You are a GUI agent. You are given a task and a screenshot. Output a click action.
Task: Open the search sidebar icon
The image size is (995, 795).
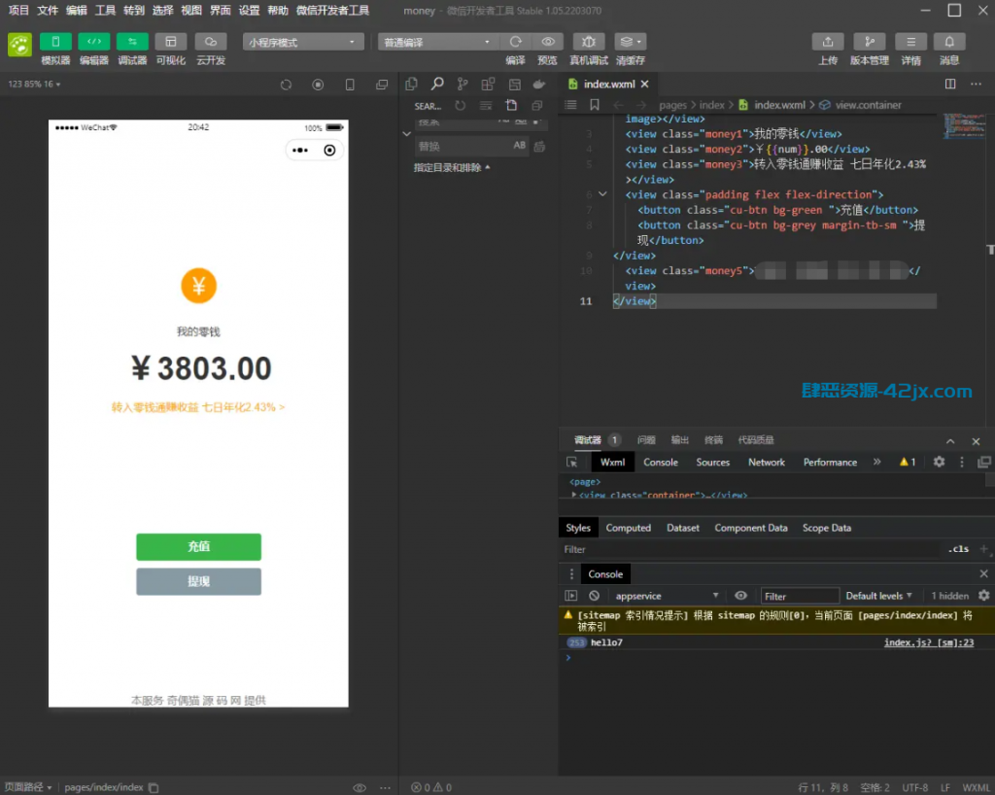click(437, 85)
